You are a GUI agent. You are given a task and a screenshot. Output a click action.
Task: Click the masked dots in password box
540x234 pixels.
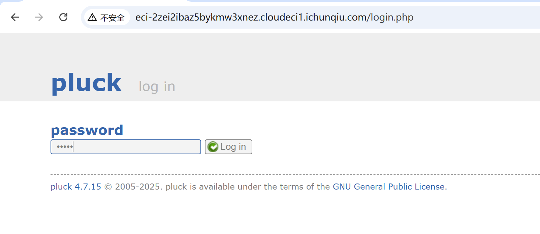65,147
